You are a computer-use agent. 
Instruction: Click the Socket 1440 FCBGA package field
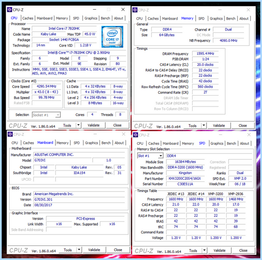64,40
